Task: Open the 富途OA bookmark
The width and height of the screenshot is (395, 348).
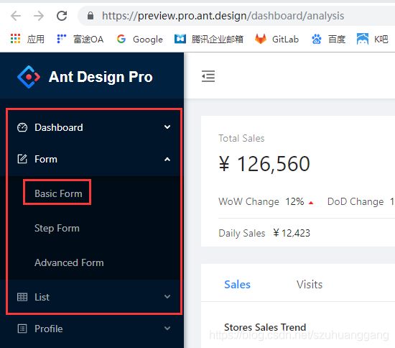Action: pyautogui.click(x=80, y=39)
